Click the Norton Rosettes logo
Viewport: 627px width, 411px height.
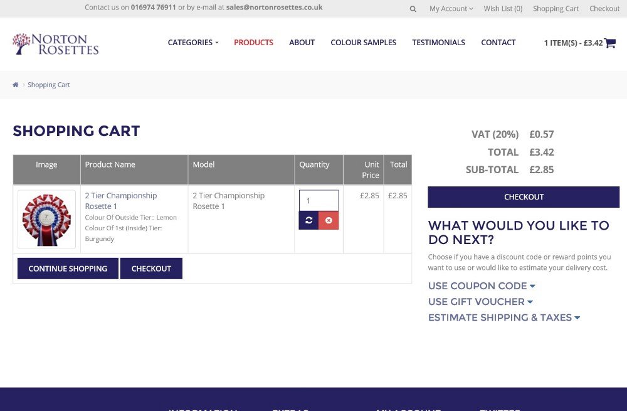(x=56, y=43)
